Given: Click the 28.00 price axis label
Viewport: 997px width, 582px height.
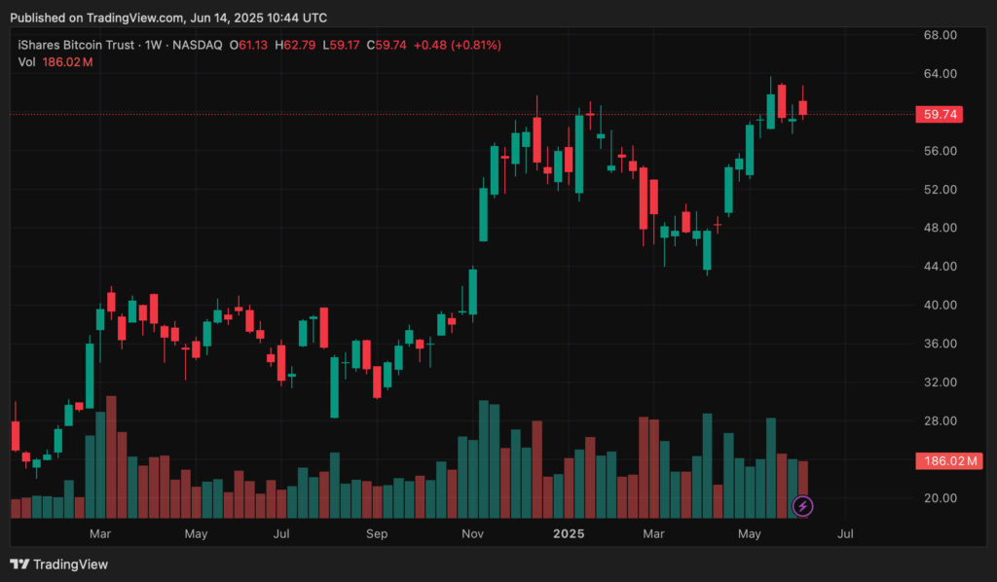Looking at the screenshot, I should [x=941, y=420].
